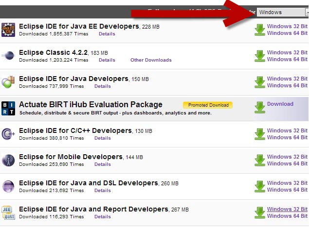
Task: Click the Eclipse C/C++ Developers icon
Action: click(8, 134)
